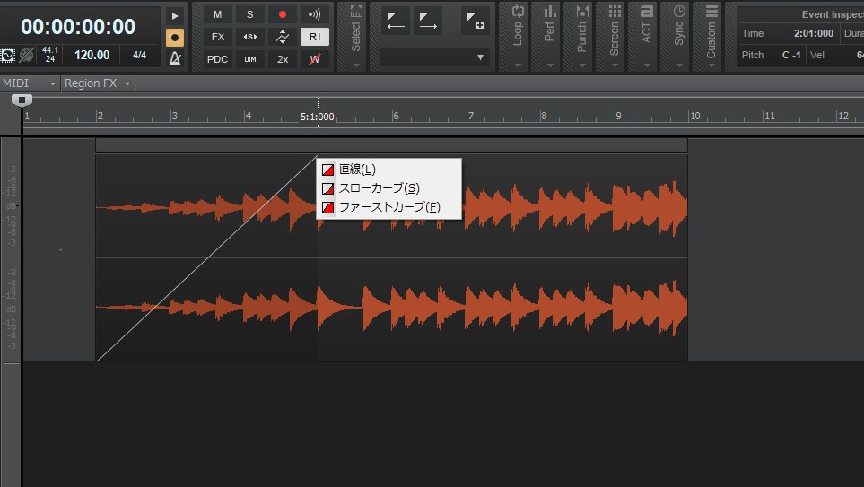Screen dimensions: 864x487
Task: Click the insert marker plus icon
Action: 475,21
